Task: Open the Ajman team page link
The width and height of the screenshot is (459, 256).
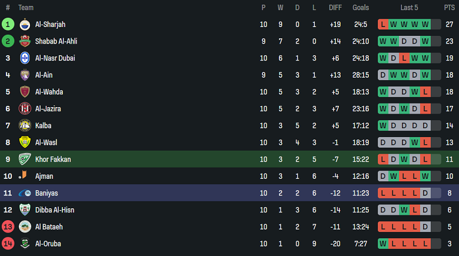Action: click(x=45, y=176)
